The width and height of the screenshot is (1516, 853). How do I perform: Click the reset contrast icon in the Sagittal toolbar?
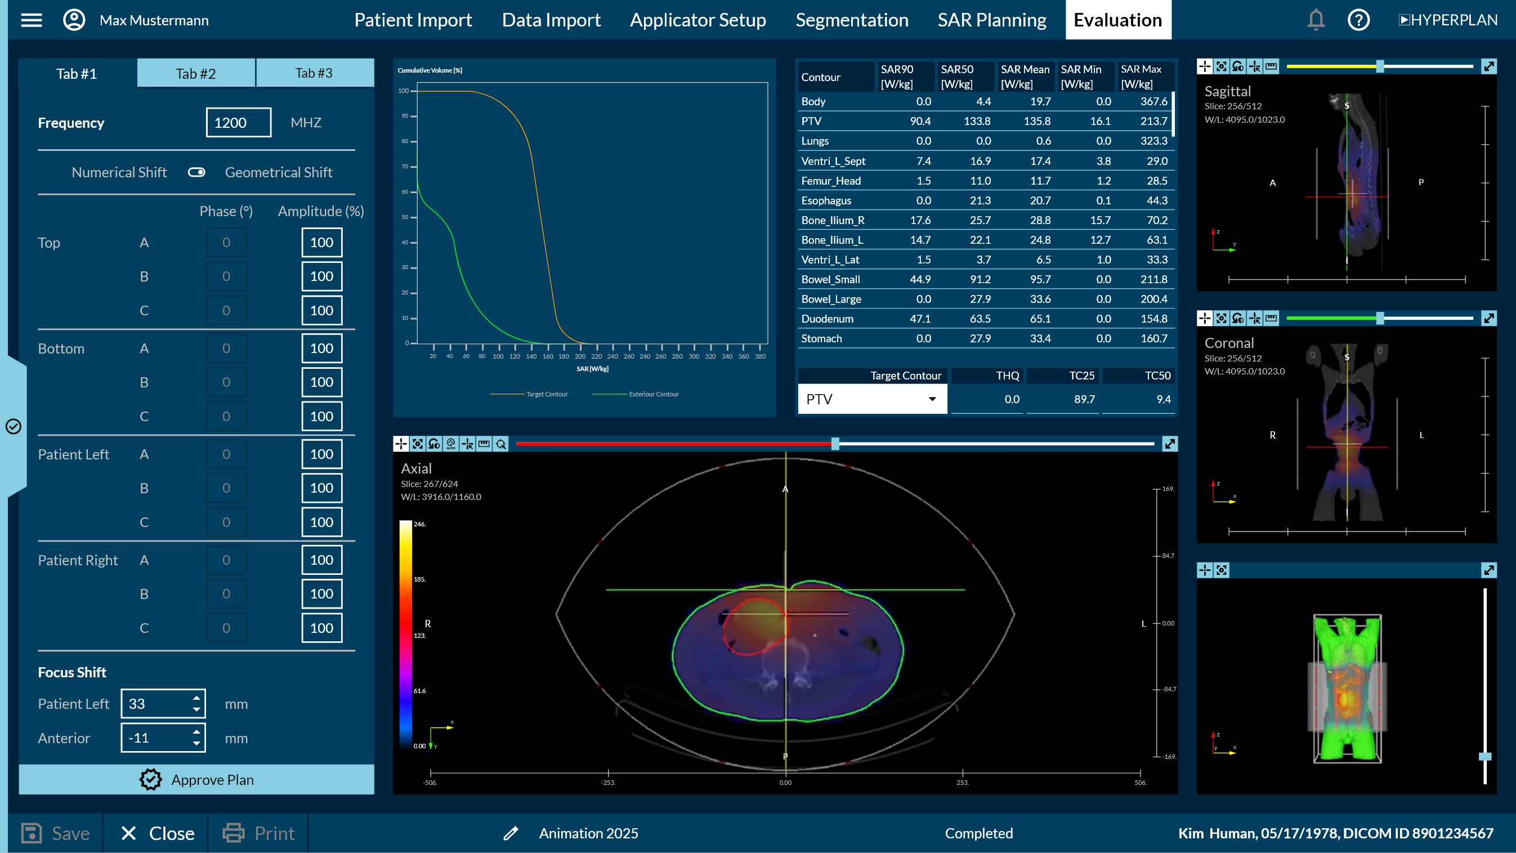(1238, 66)
